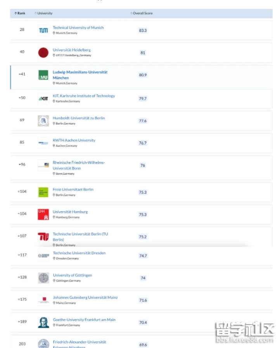This screenshot has width=280, height=348.
Task: Click the Johannes Gutenberg Mainz logo
Action: click(x=43, y=300)
